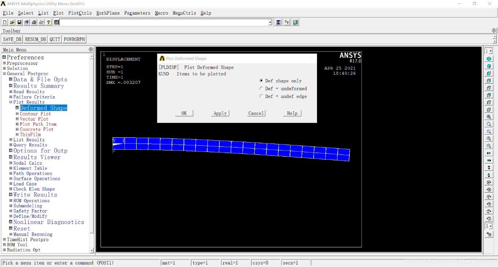The image size is (498, 267).
Task: Click the Save floppy disk icon
Action: 19,23
